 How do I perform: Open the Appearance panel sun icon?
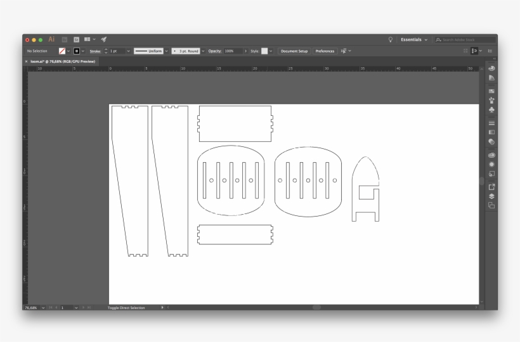491,164
